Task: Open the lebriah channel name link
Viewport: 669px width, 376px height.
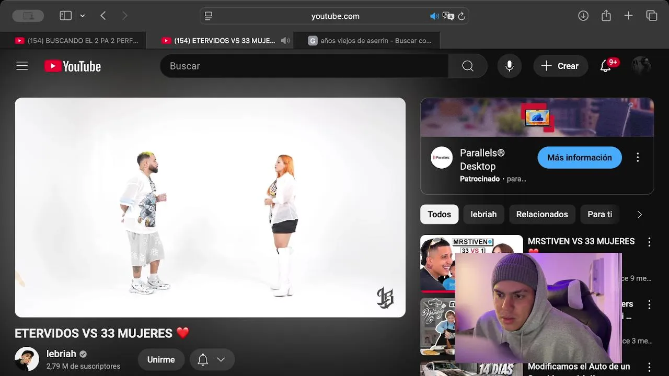Action: coord(61,354)
